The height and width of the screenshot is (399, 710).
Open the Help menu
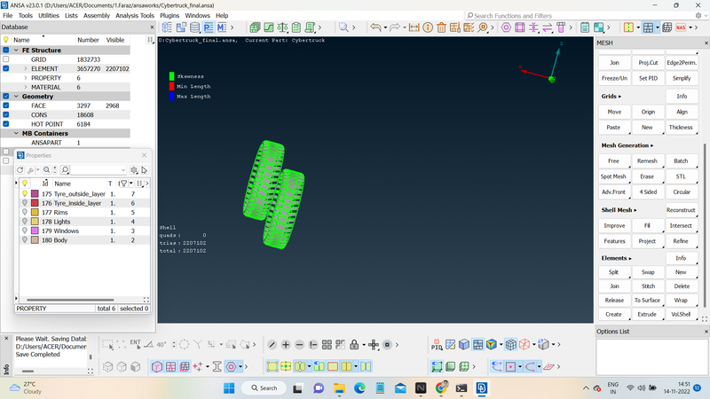coord(222,15)
